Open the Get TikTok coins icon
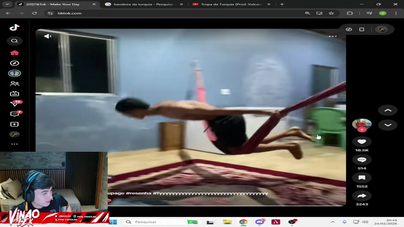The height and width of the screenshot is (227, 404). 349,29
